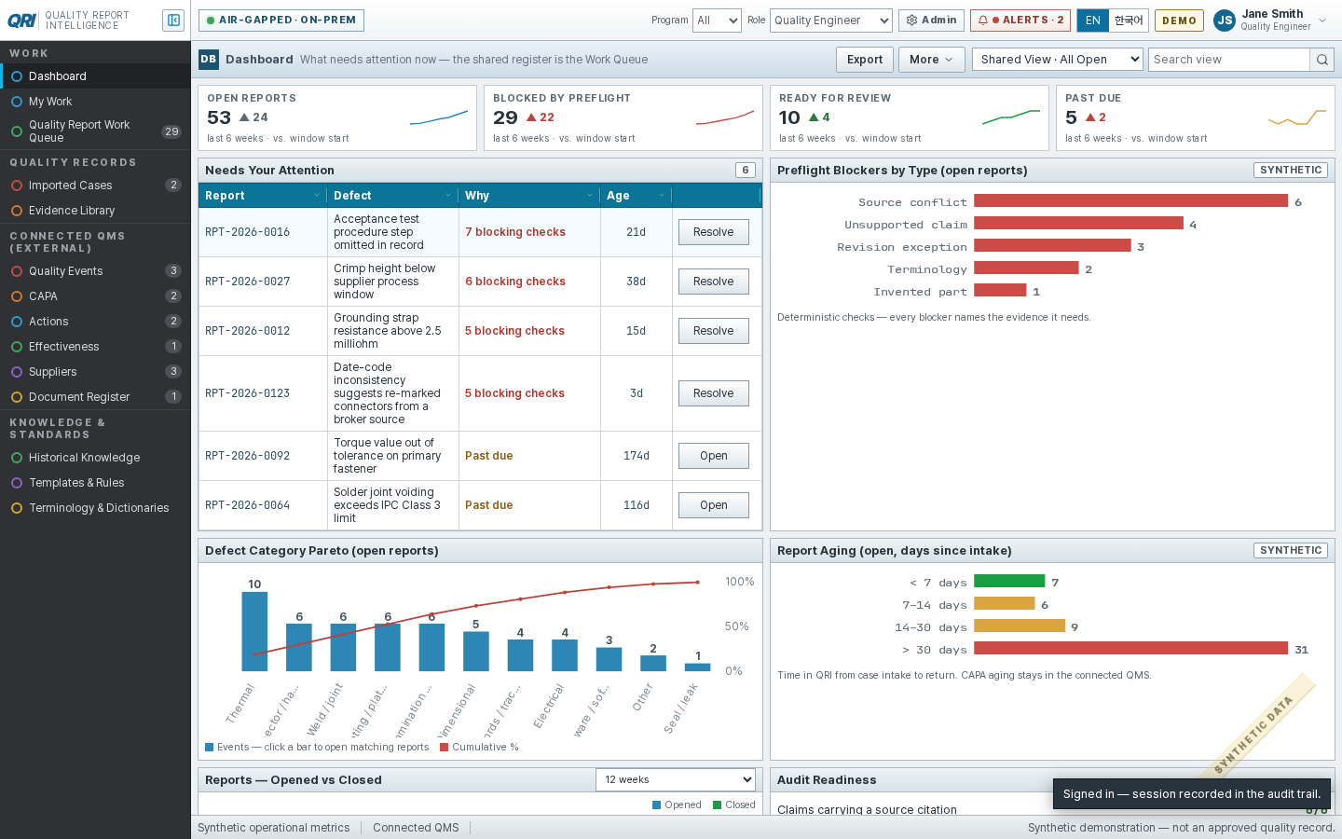Click the Past Due KPI card

pyautogui.click(x=1196, y=118)
